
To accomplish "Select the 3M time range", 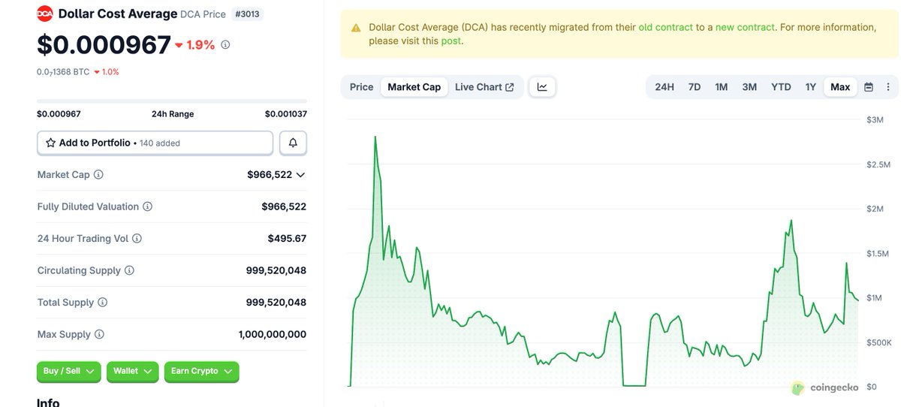I will (x=749, y=87).
